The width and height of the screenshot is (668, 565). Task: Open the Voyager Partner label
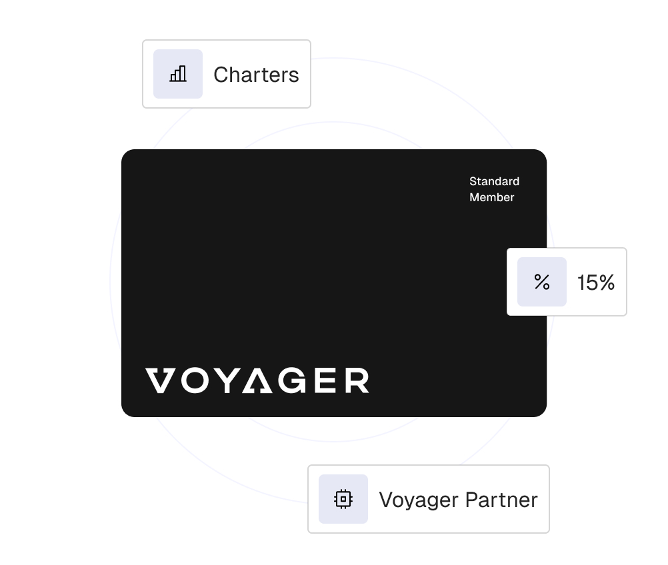[458, 500]
